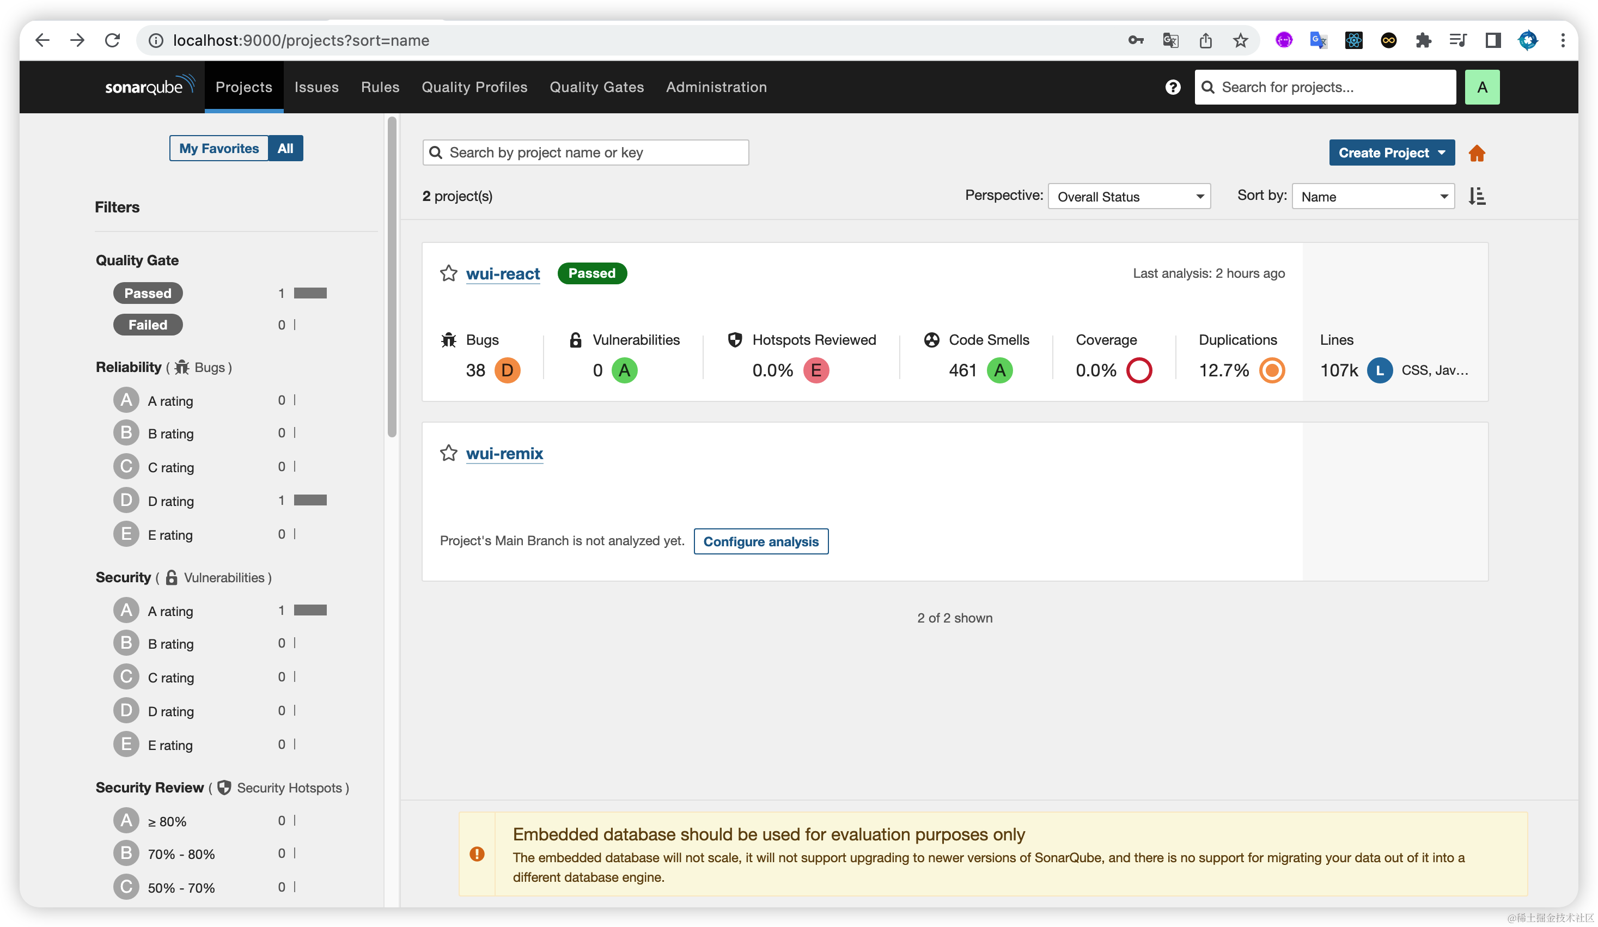Switch to My Favorites projects
Screen dimensions: 1598x927
click(219, 148)
